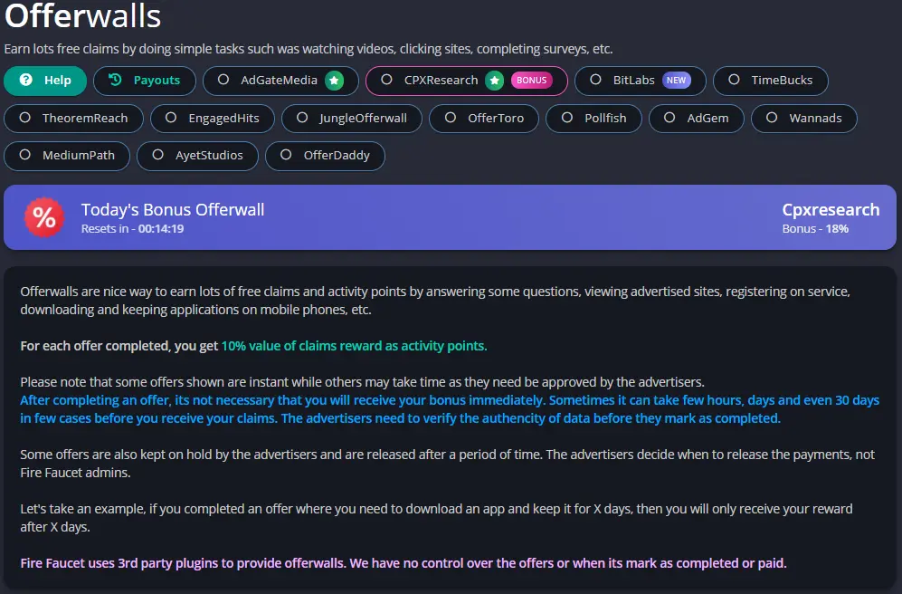Click the Offerwalls page heading

tap(83, 15)
